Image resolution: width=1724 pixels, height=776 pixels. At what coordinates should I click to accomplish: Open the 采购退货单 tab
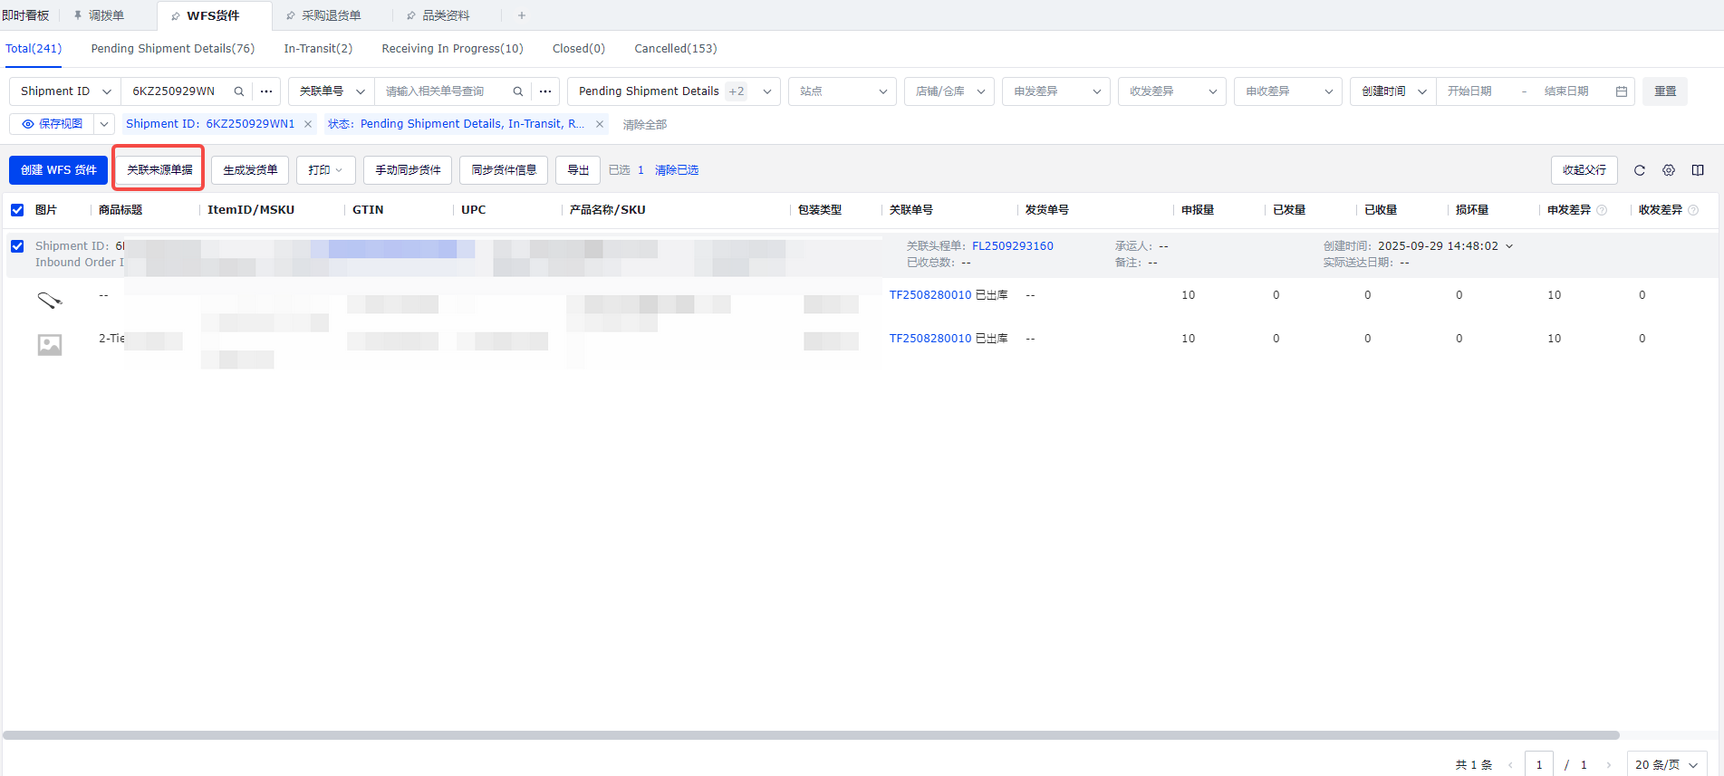[x=331, y=15]
